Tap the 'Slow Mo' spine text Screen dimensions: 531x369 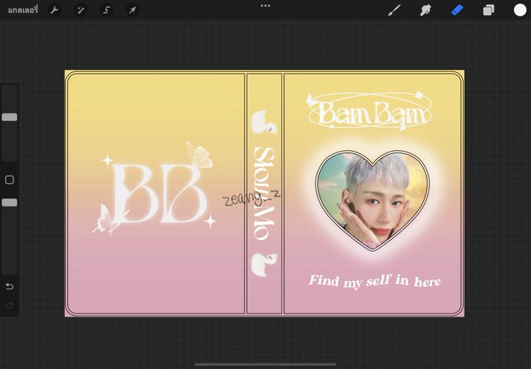click(x=264, y=193)
